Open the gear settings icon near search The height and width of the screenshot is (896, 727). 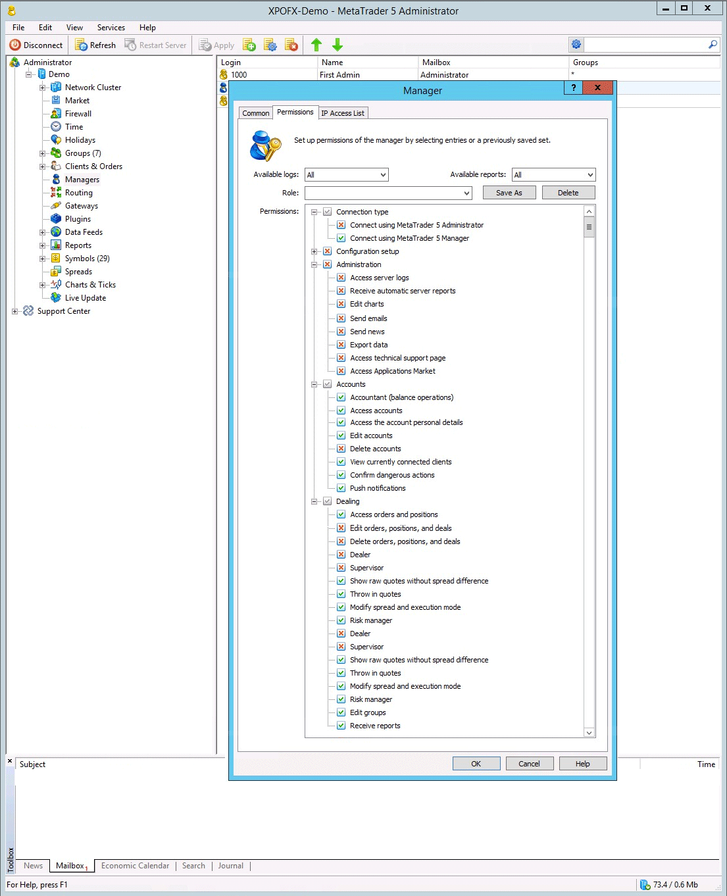tap(576, 44)
